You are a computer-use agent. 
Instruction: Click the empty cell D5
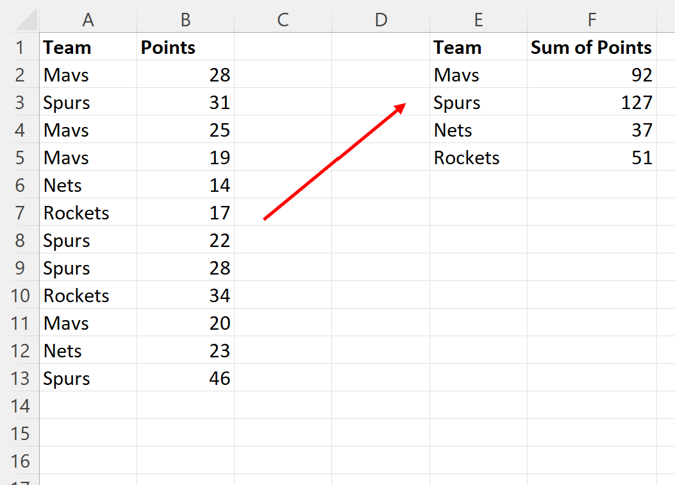click(x=381, y=157)
